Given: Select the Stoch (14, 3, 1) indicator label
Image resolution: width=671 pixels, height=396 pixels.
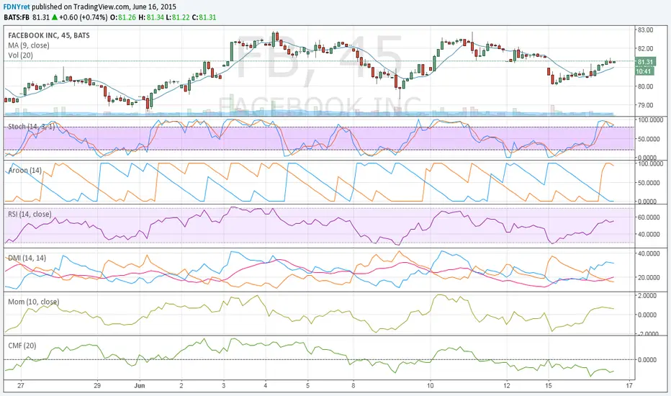Looking at the screenshot, I should coord(31,127).
